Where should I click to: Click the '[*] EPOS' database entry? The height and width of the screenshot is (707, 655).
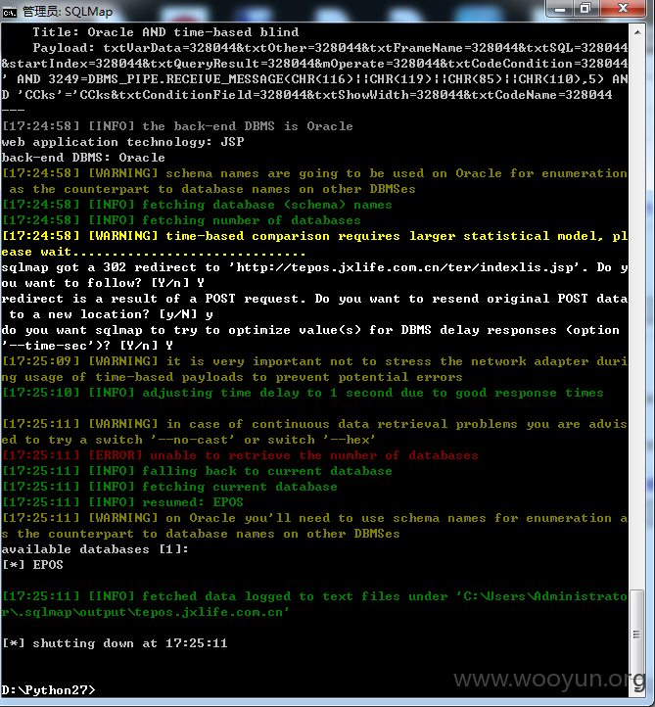[32, 565]
